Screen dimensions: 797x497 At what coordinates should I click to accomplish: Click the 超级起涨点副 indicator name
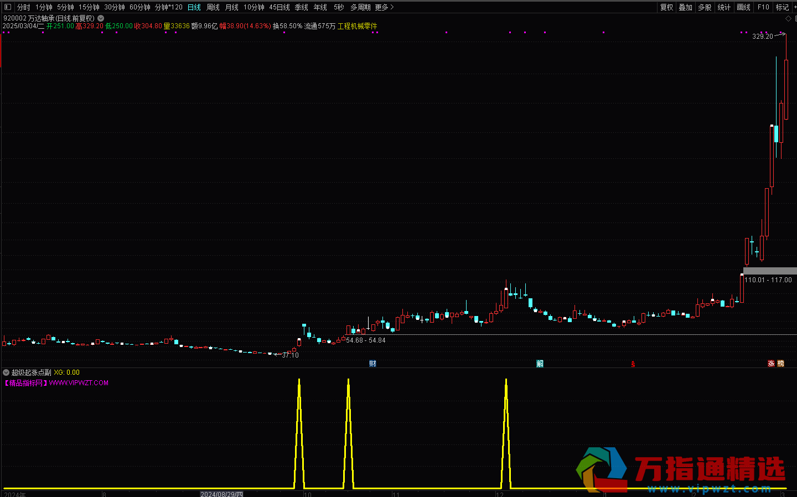coord(32,372)
